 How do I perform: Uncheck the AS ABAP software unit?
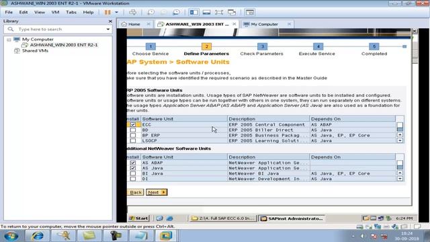133,163
